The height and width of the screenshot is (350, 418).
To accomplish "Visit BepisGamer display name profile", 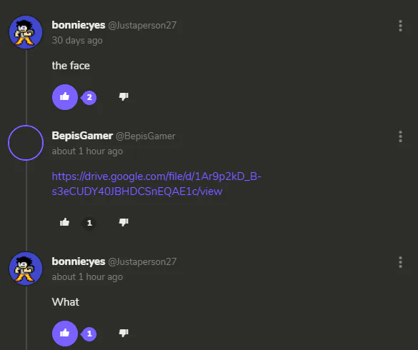I will pos(82,136).
